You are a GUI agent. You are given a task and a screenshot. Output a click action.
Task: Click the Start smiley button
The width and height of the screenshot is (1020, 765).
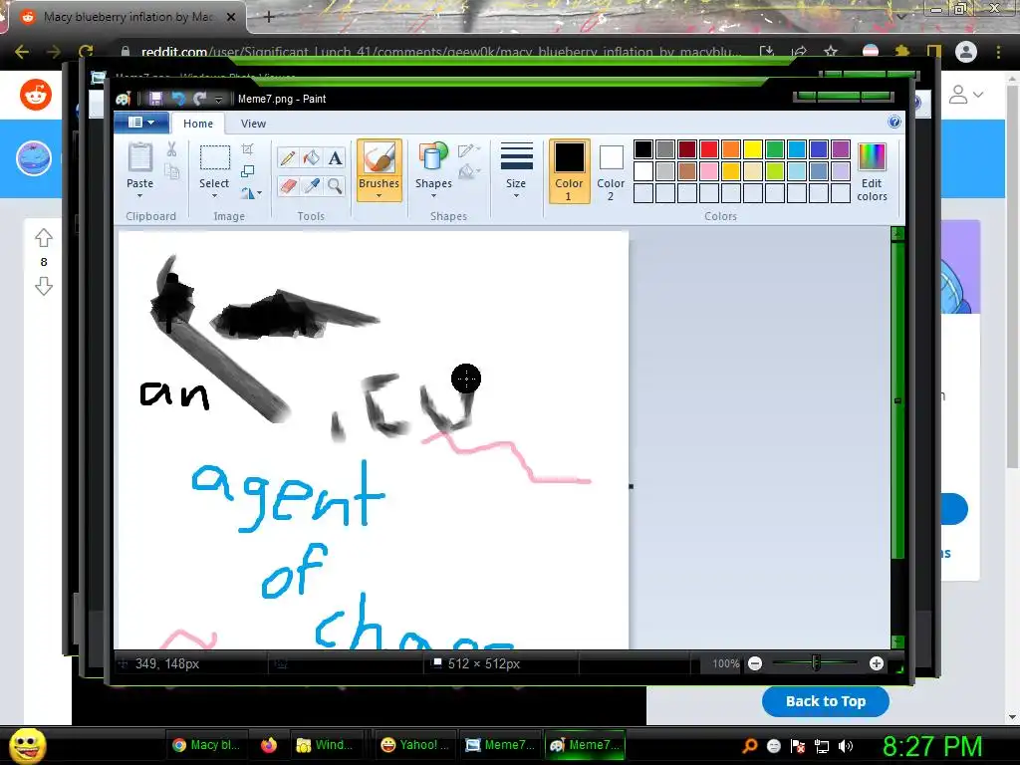click(x=27, y=745)
